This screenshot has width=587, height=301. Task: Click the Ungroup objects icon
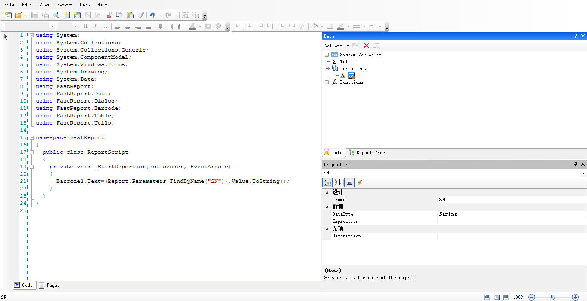(x=196, y=15)
